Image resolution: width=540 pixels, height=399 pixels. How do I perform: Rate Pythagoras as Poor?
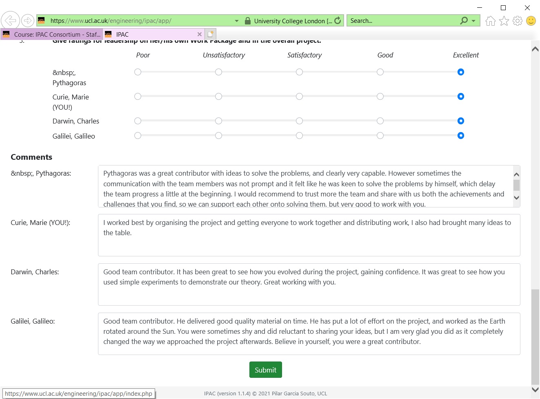138,72
